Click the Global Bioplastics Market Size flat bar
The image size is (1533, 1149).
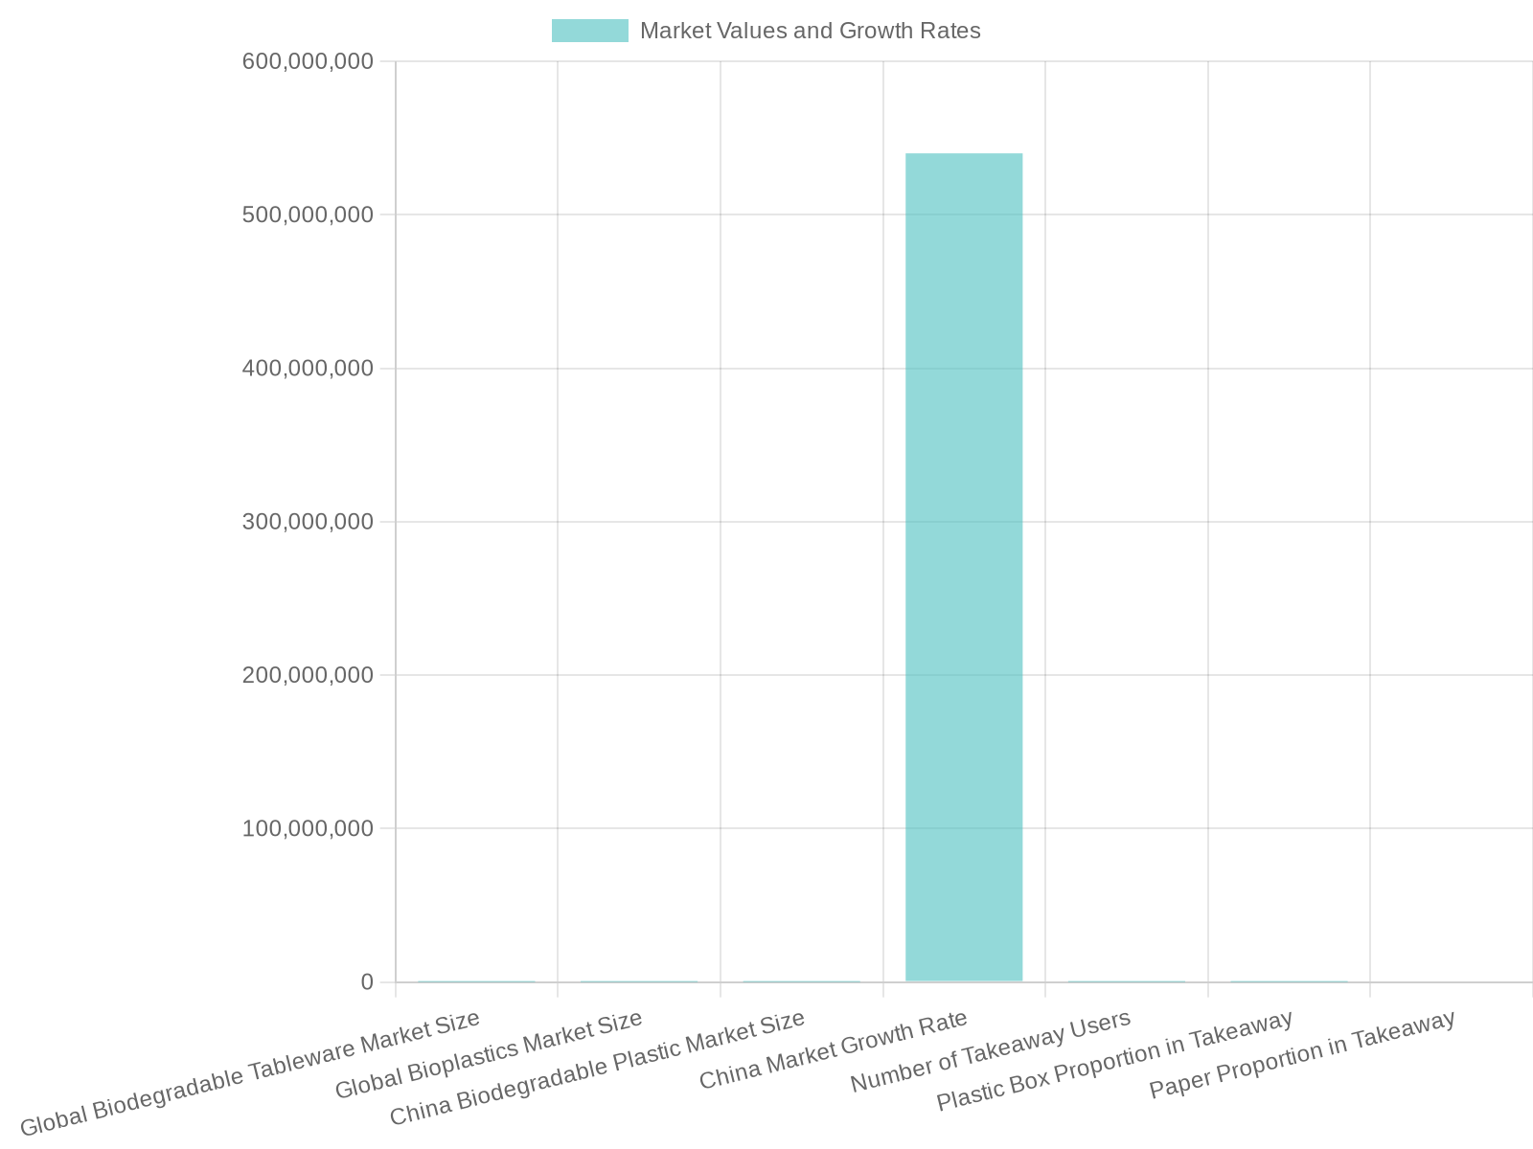click(639, 981)
